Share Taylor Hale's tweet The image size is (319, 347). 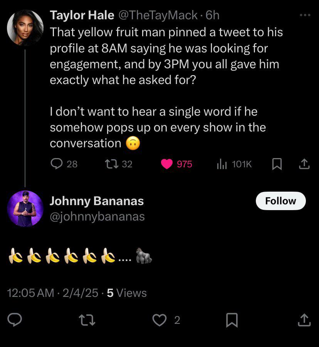coord(304,164)
